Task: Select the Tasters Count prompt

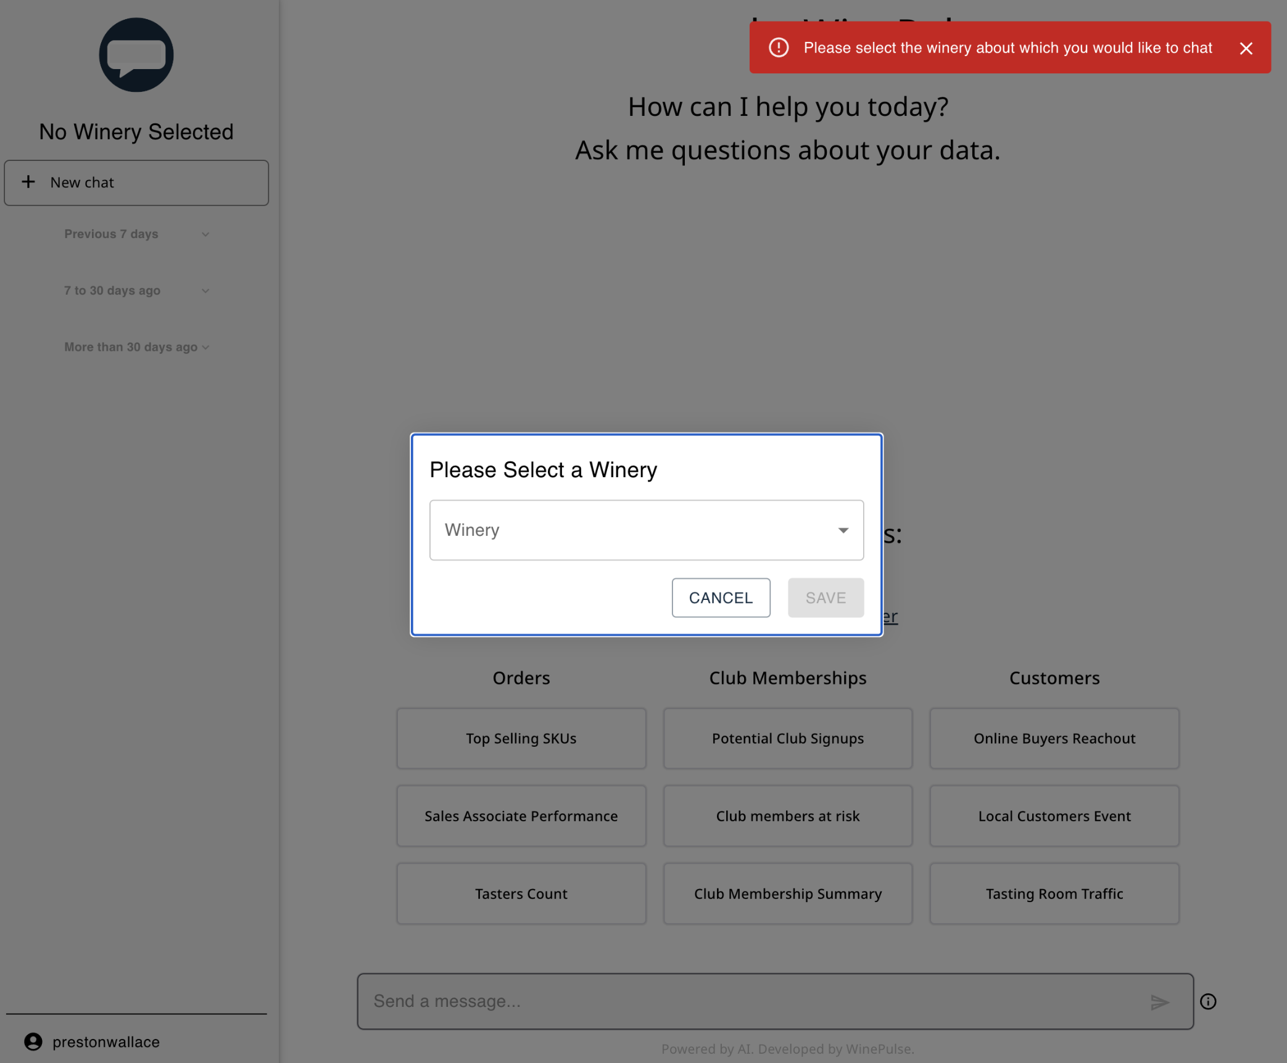Action: point(521,893)
